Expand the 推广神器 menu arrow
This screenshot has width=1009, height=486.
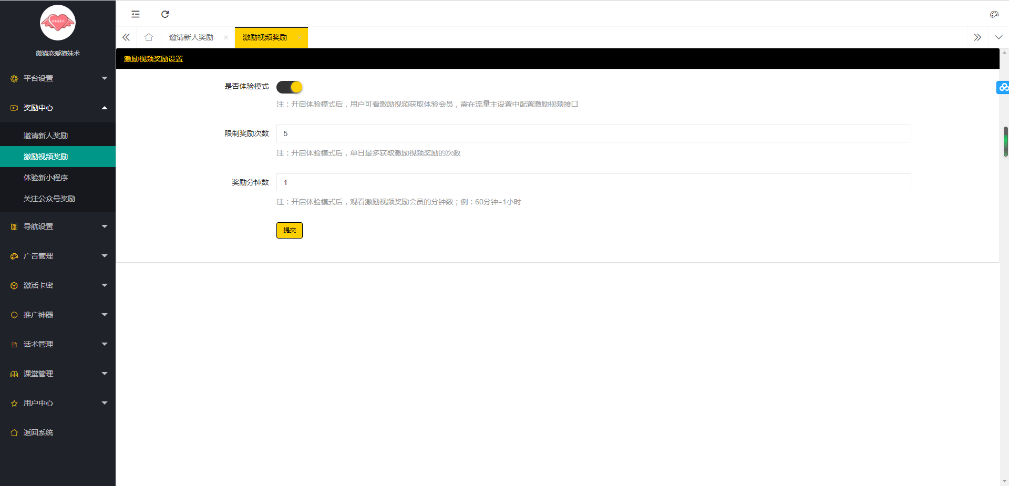(x=105, y=315)
